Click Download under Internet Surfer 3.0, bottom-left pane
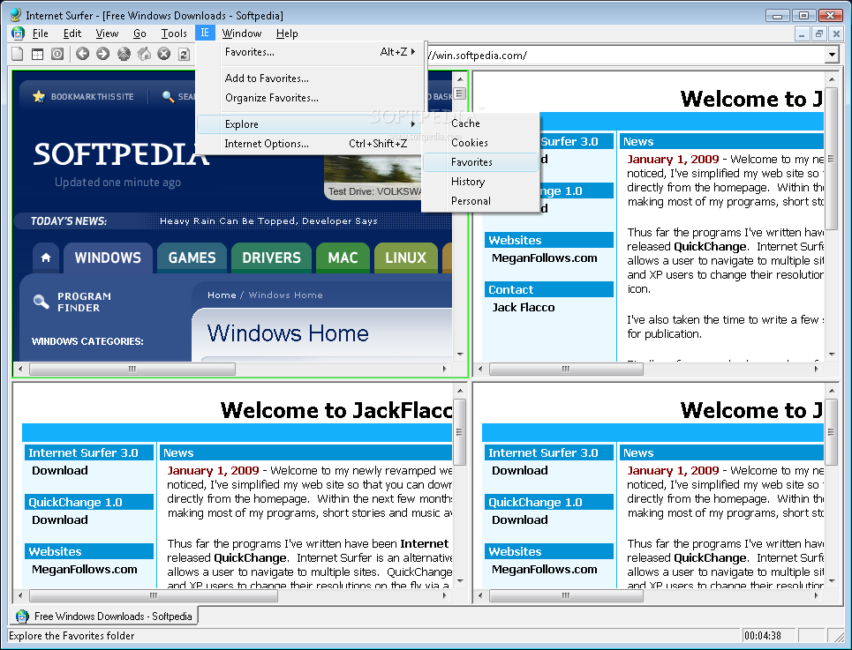Viewport: 852px width, 650px height. coord(60,470)
